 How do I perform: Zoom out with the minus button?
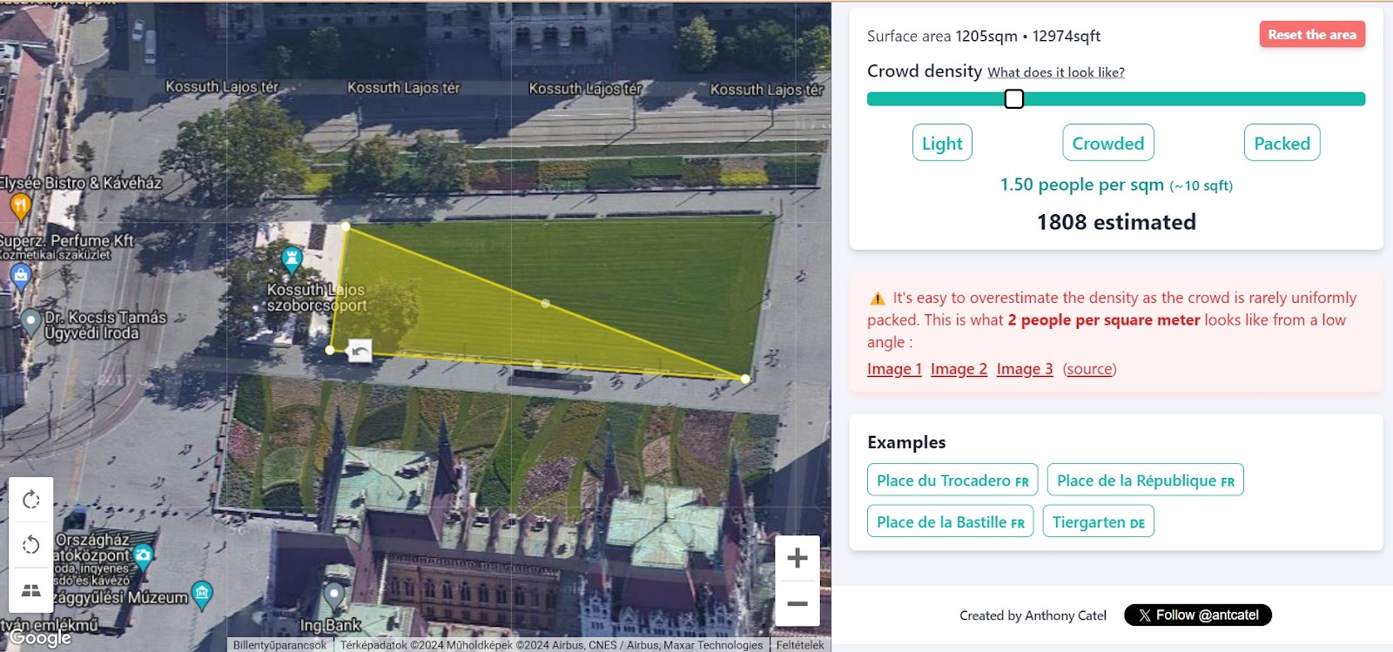click(x=797, y=603)
